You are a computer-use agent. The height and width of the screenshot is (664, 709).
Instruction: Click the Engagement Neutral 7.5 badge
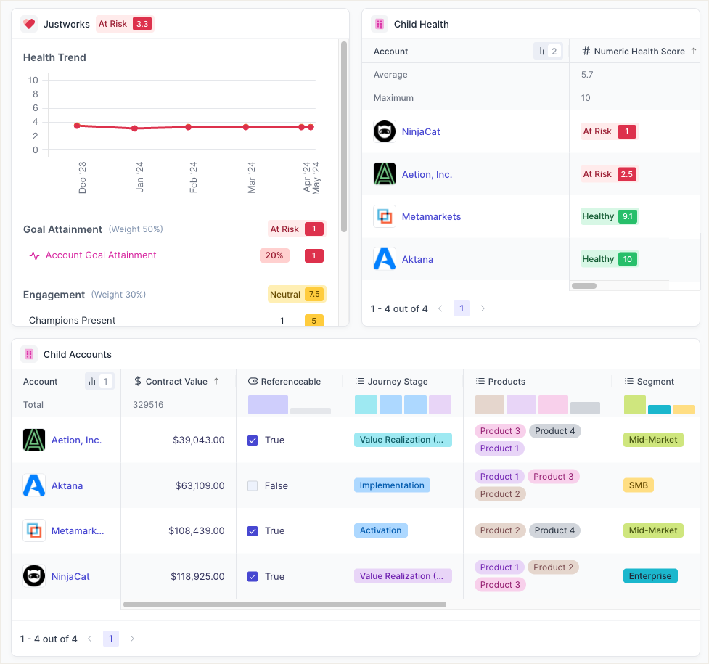point(297,295)
